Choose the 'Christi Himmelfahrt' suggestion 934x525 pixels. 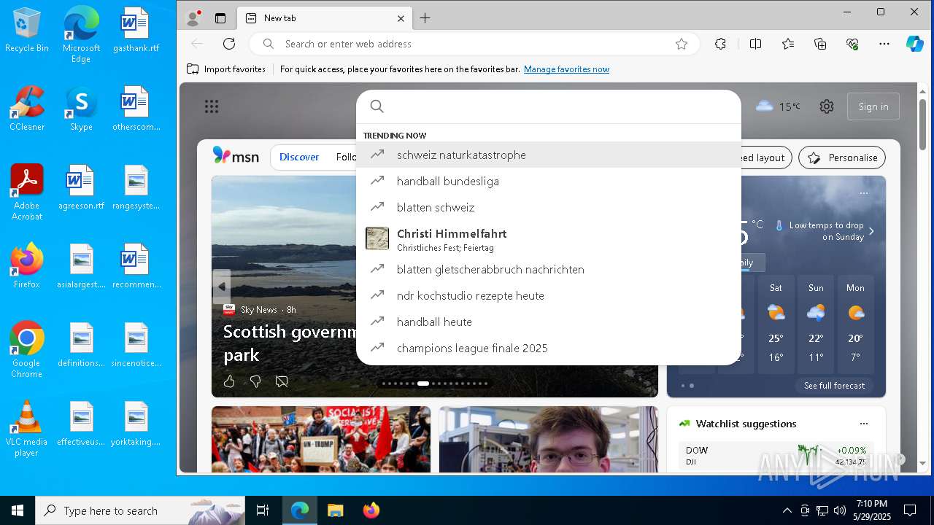[549, 238]
